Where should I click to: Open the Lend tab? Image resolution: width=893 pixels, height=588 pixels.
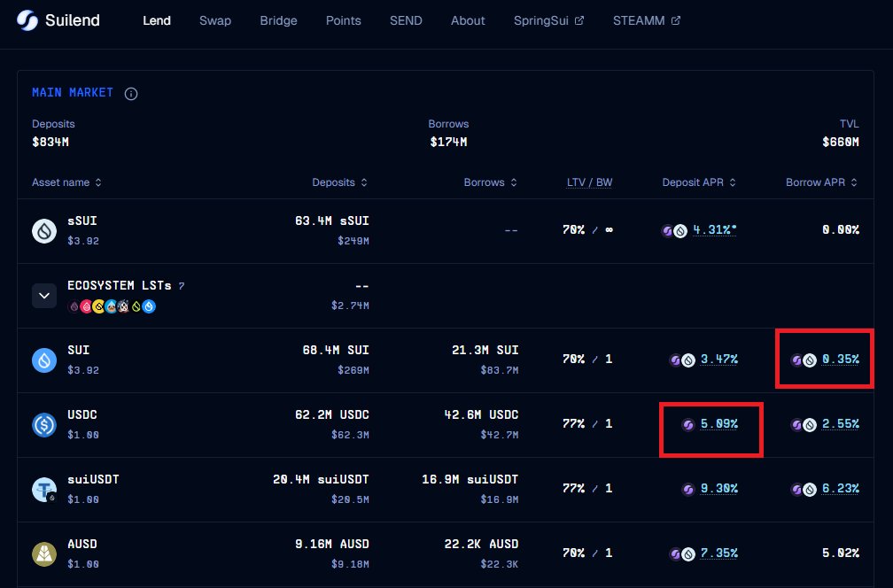(157, 20)
